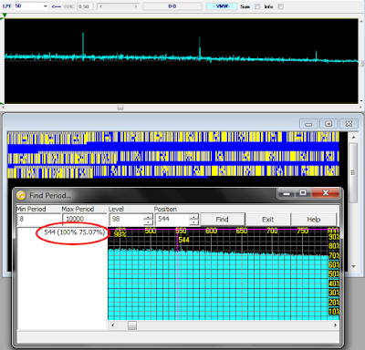Click the 0:0 button in the toolbar
365x350 pixels.
[x=172, y=6]
